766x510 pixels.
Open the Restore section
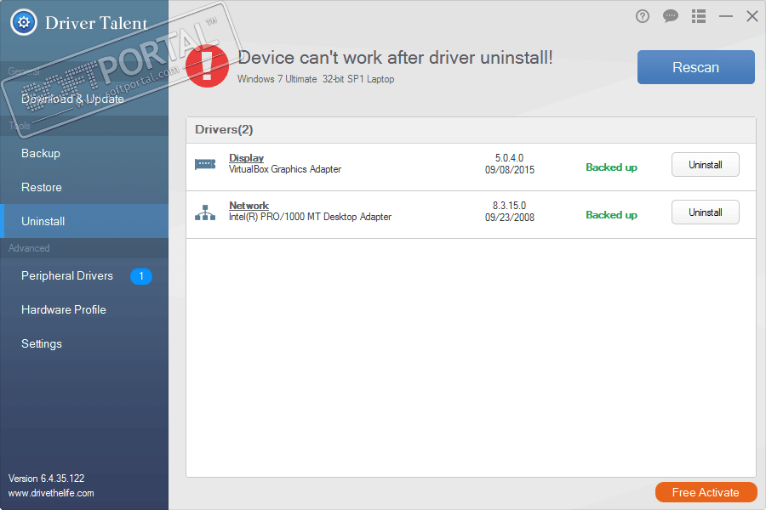[84, 187]
